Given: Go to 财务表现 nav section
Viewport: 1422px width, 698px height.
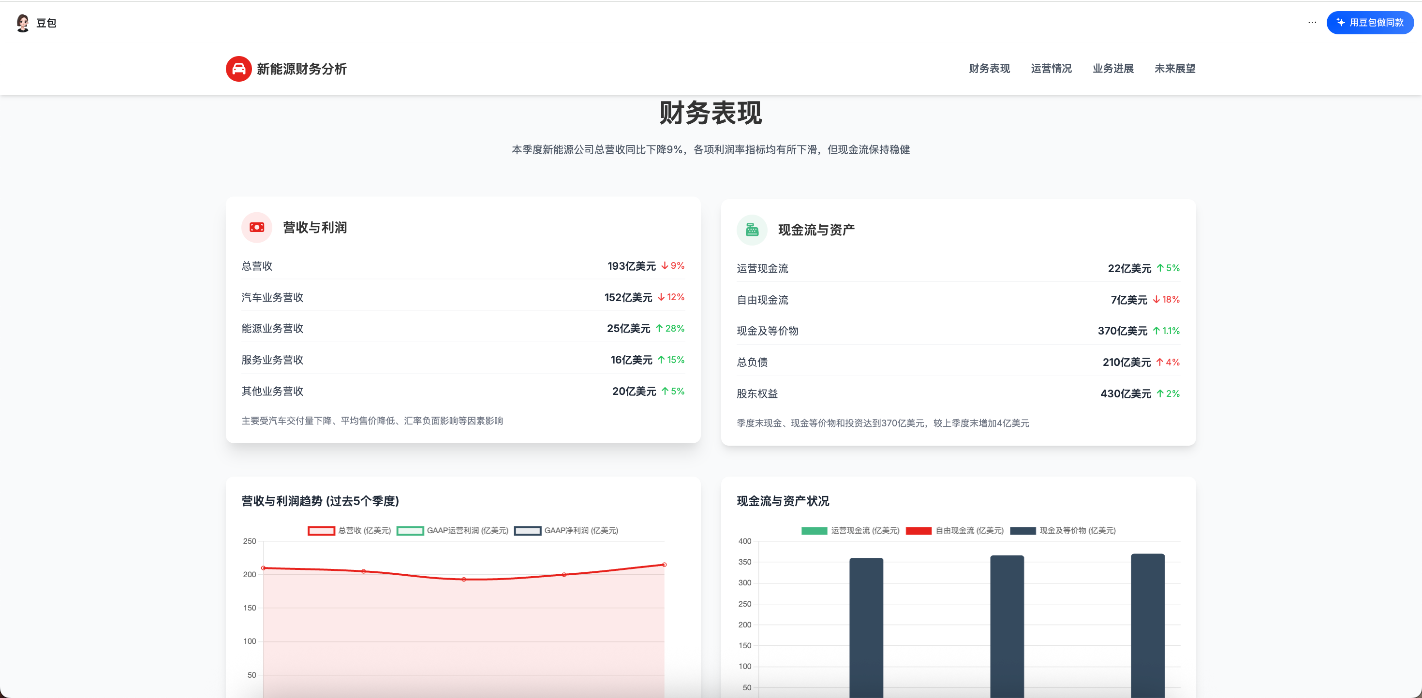Looking at the screenshot, I should 989,69.
